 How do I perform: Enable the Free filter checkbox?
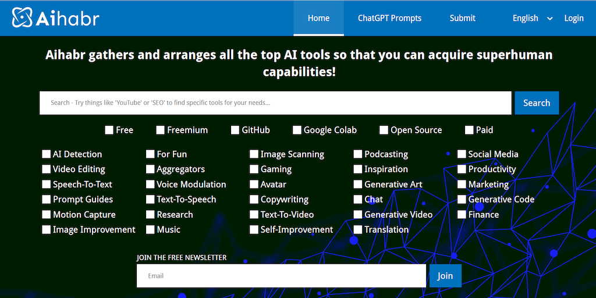[109, 130]
